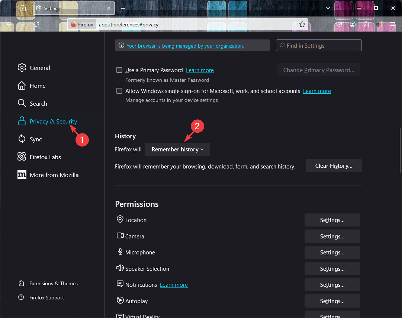Viewport: 402px width, 318px height.
Task: Click the Find in Settings search field
Action: coord(319,45)
